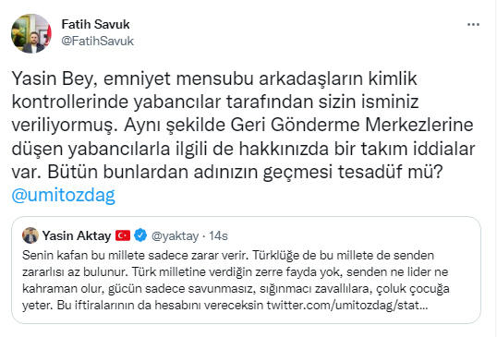This screenshot has width=497, height=337.
Task: Click the Fatih Savuk display name
Action: pyautogui.click(x=95, y=24)
